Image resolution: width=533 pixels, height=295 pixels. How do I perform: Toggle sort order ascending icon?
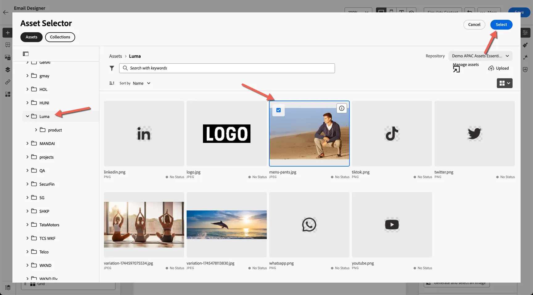click(x=112, y=83)
